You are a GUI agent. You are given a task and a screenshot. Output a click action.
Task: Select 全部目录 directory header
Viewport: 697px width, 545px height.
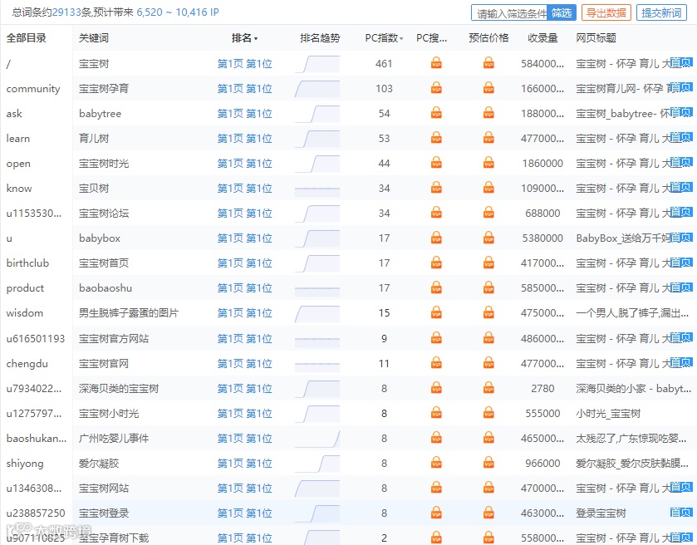[x=27, y=38]
